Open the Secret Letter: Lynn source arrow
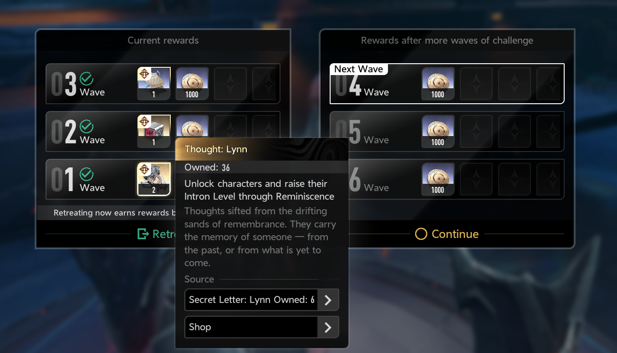 328,300
